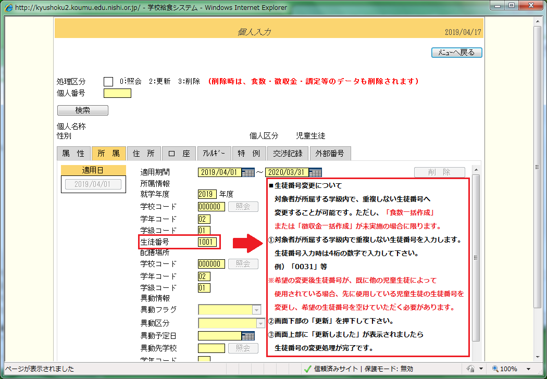
Task: Open calendar picker for start date 2019/04/01
Action: click(248, 172)
